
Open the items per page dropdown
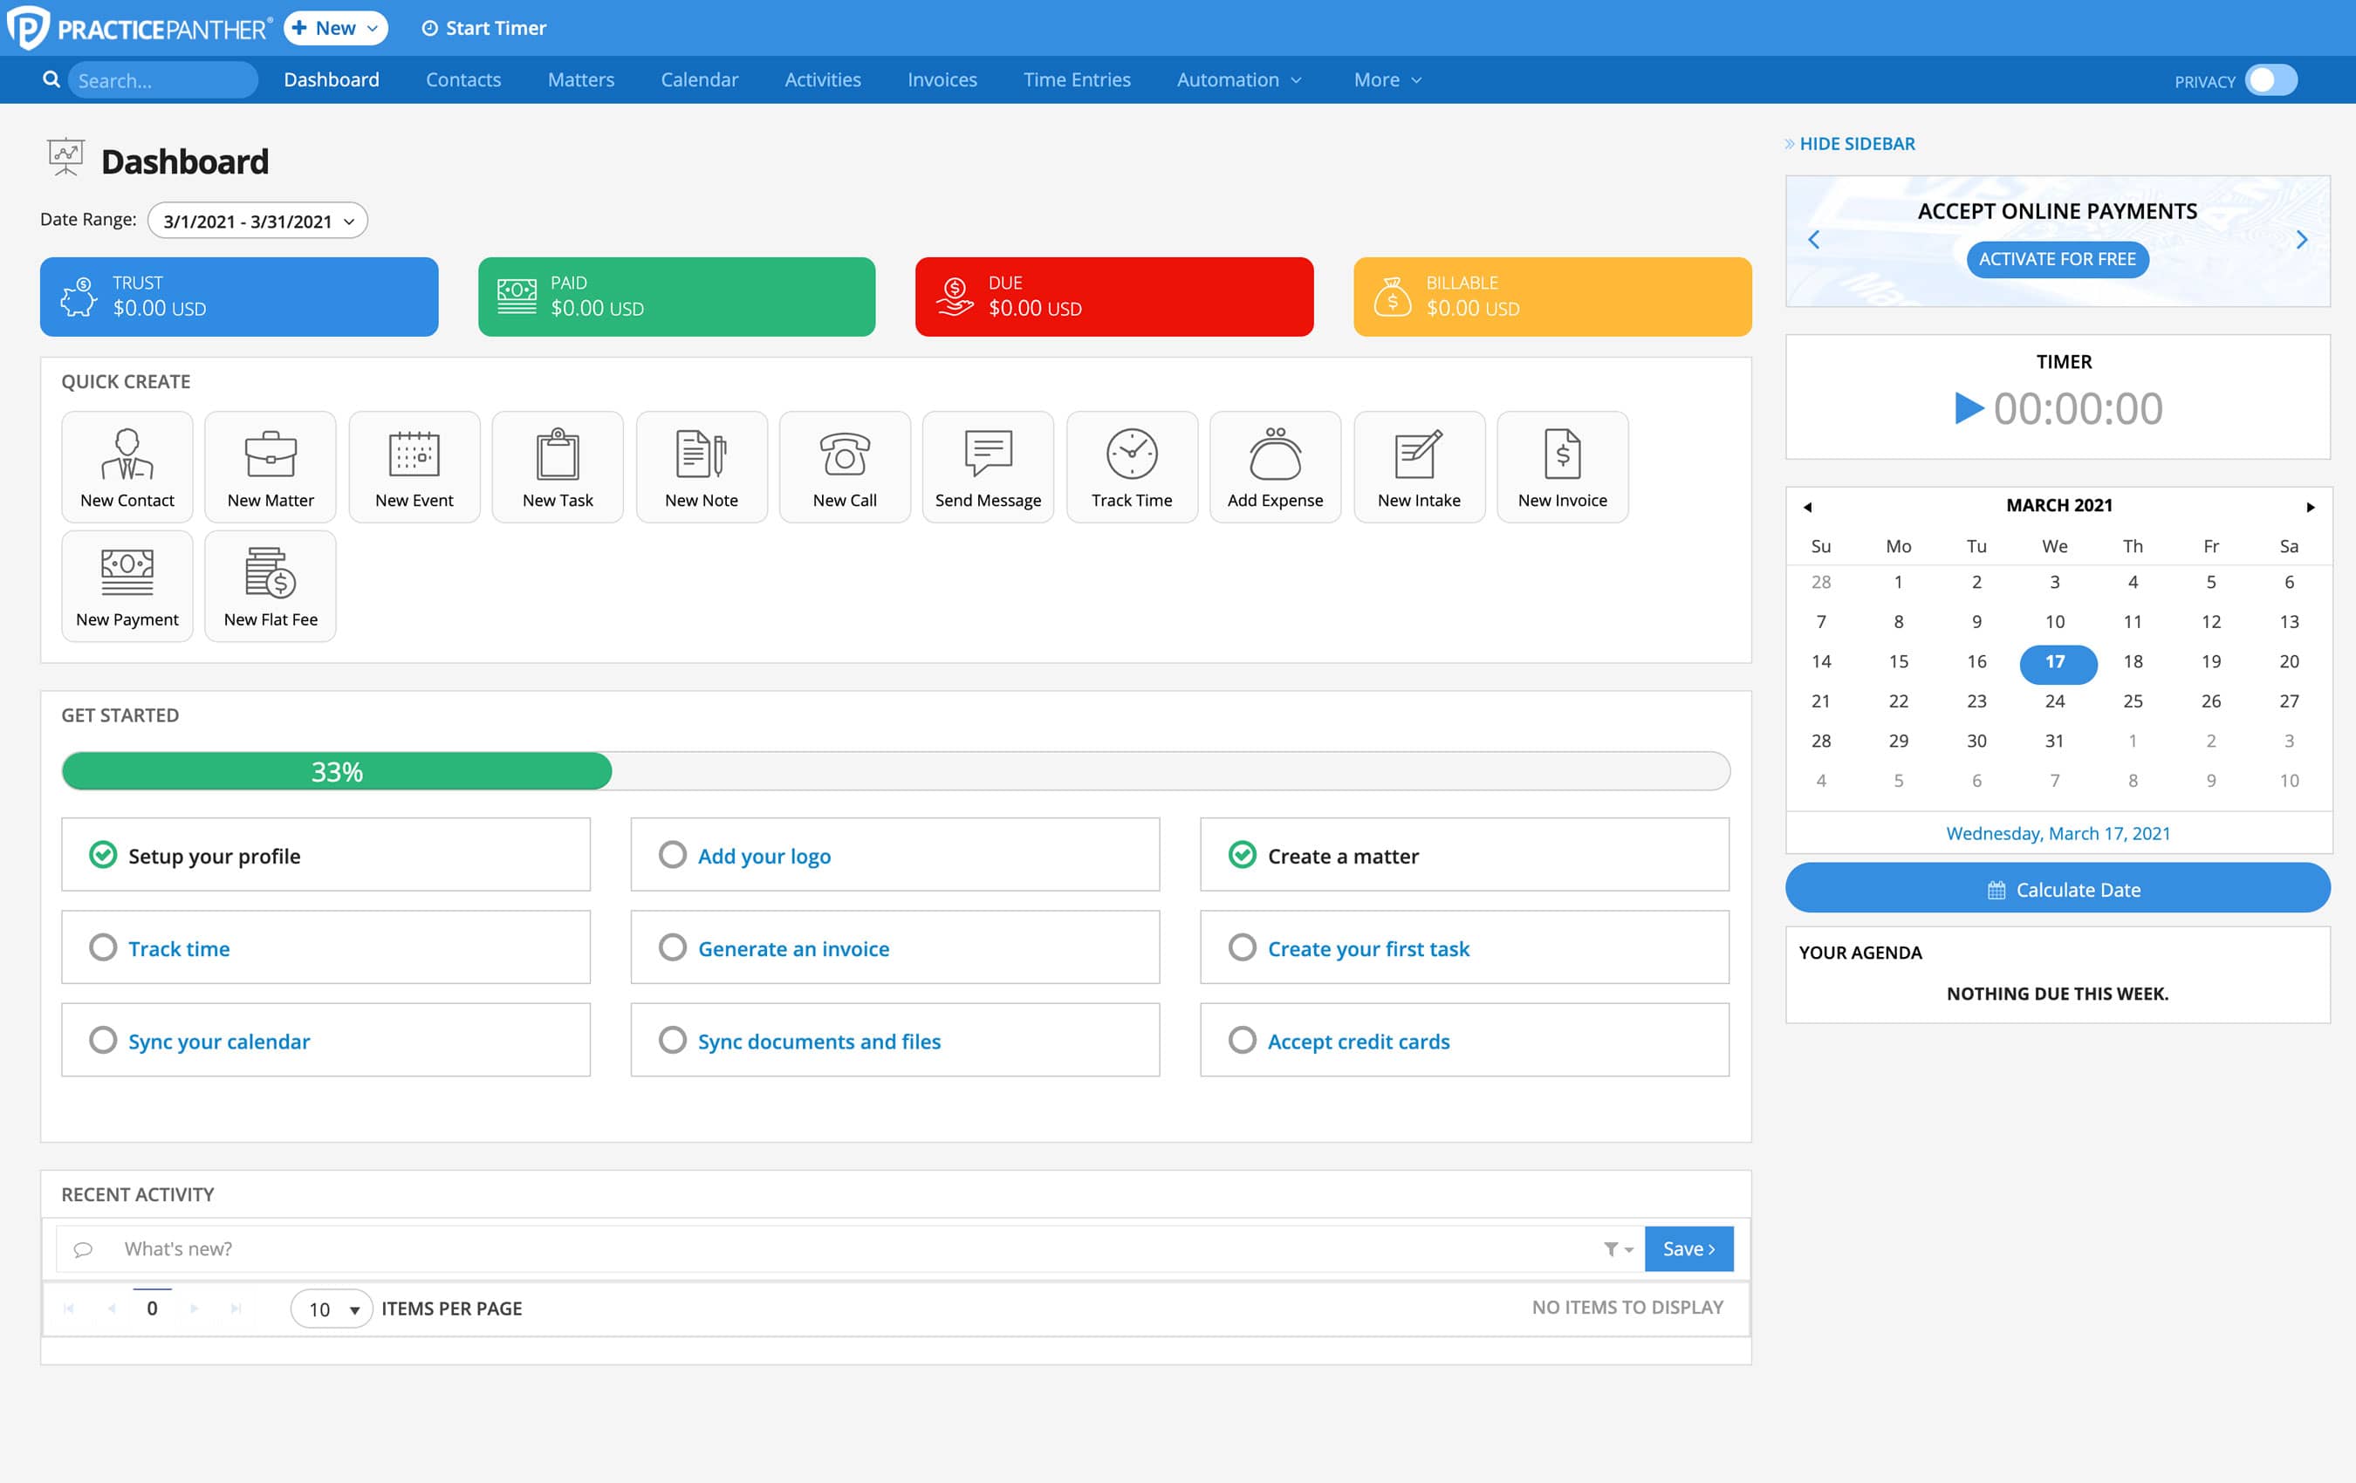click(x=331, y=1309)
